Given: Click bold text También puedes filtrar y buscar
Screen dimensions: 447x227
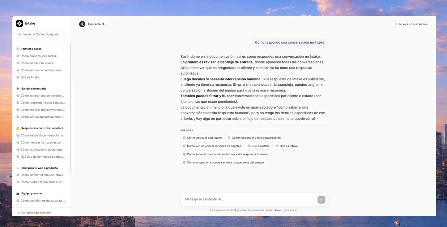Looking at the screenshot, I should (207, 96).
